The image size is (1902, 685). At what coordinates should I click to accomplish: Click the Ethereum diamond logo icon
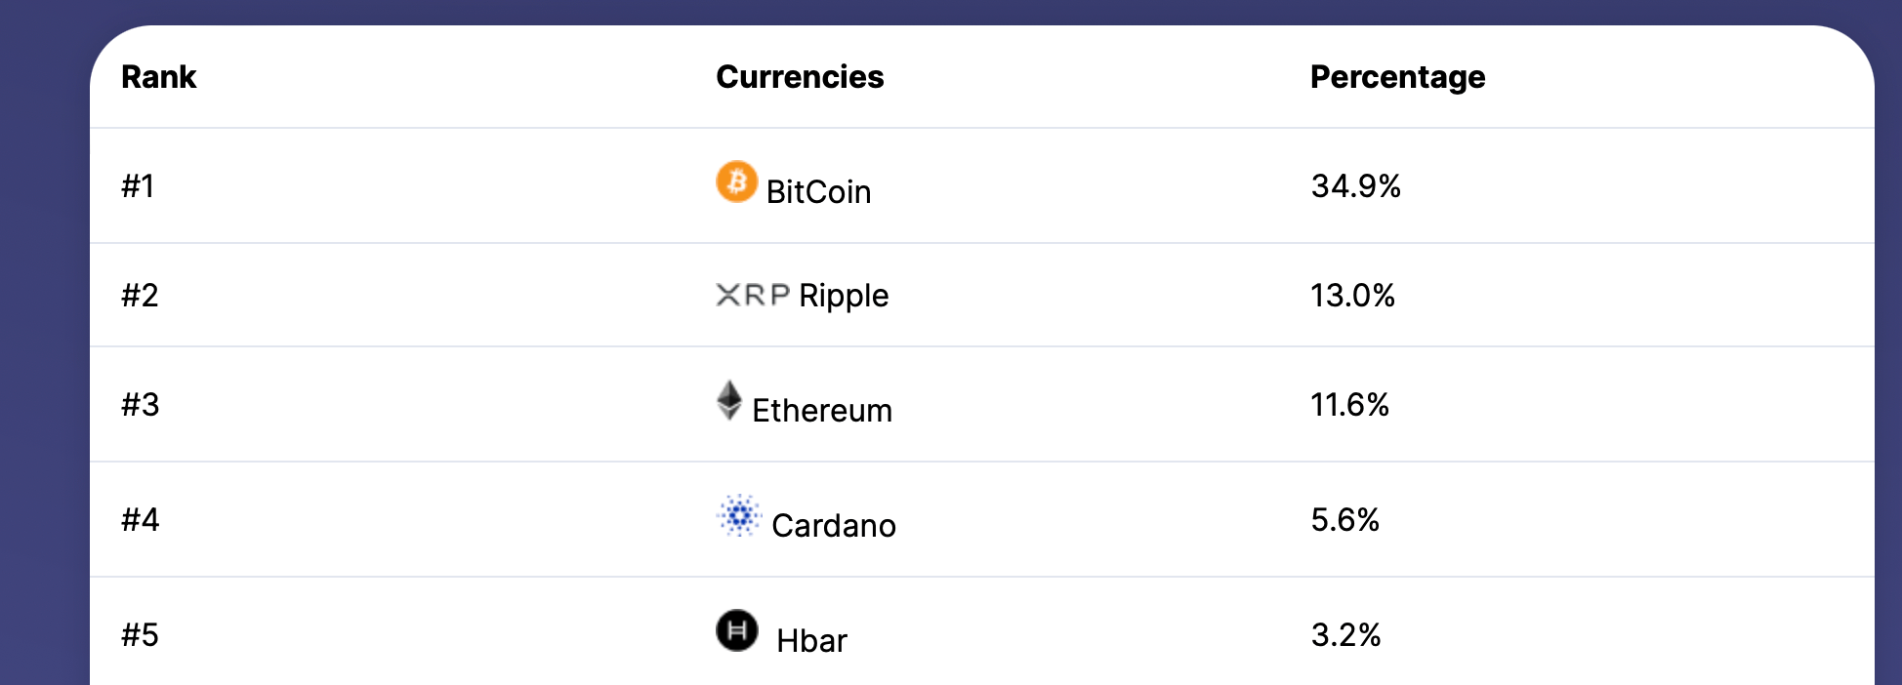(729, 400)
